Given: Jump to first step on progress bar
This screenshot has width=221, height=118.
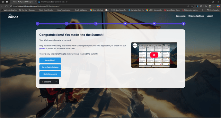Looking at the screenshot, I should [37, 24].
